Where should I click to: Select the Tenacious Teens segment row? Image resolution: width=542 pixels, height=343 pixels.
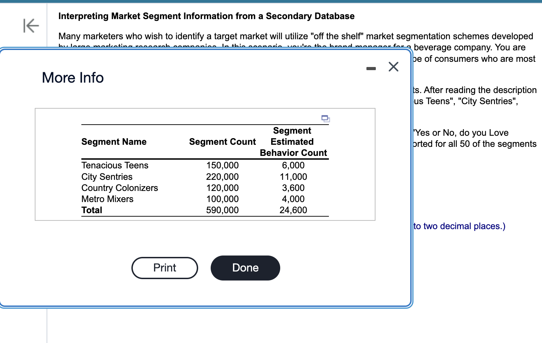click(x=115, y=165)
